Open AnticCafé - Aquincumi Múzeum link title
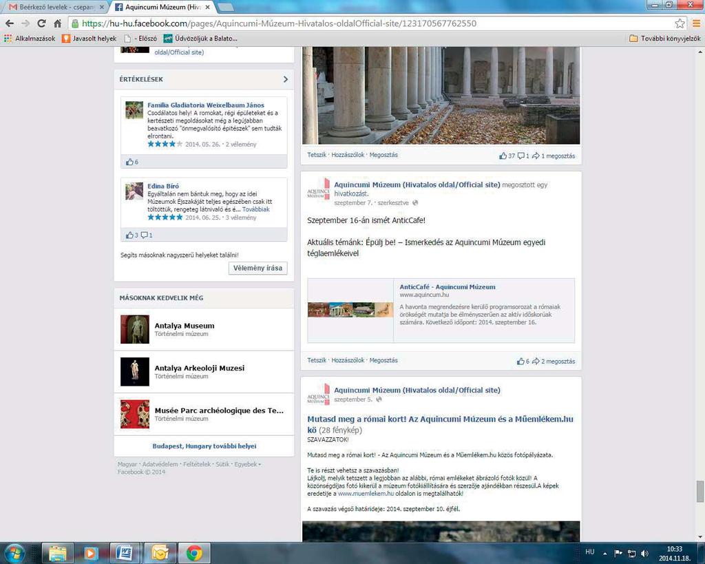 (448, 287)
